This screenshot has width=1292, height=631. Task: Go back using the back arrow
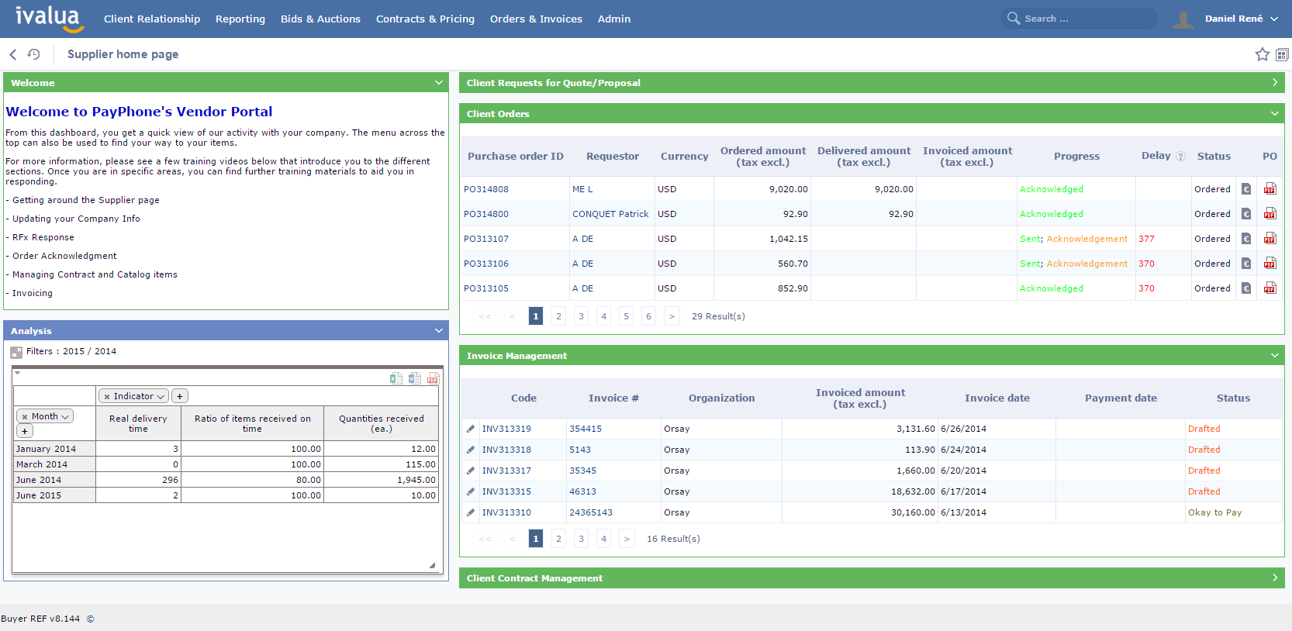12,54
